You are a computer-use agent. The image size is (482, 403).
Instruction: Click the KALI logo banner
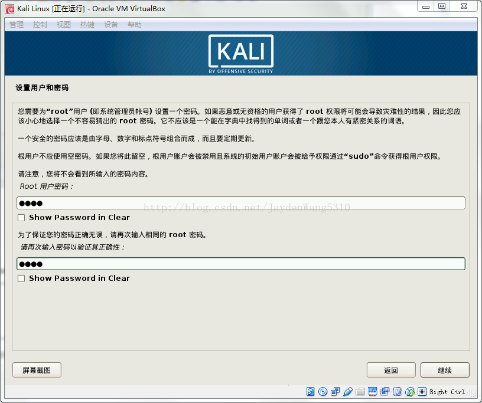[240, 54]
